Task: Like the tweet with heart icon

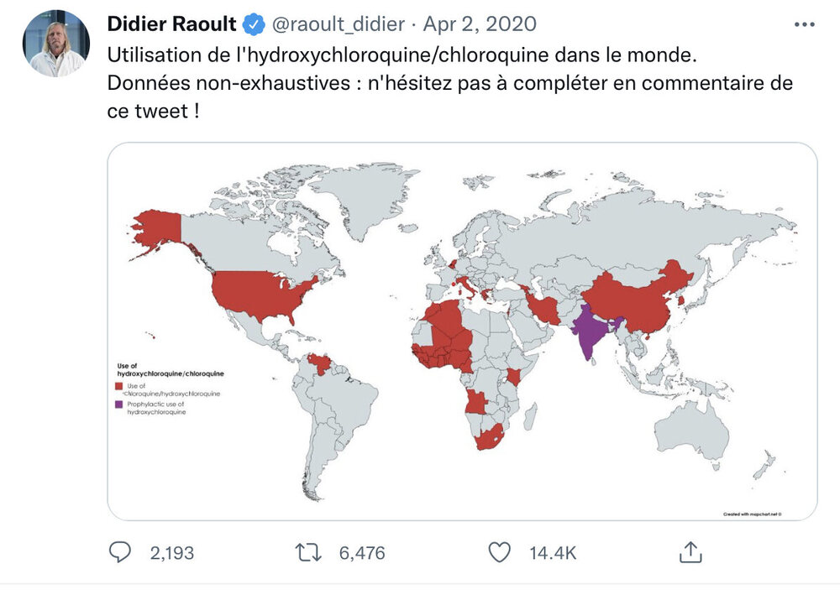Action: (x=500, y=553)
